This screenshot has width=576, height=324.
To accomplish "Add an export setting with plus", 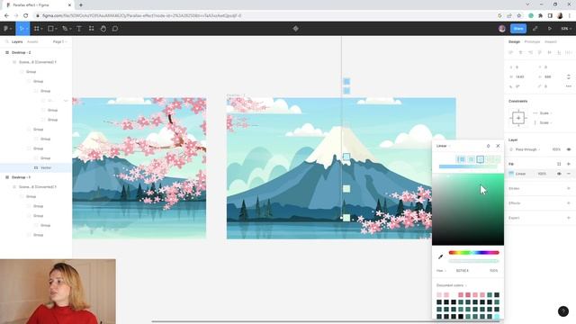I will click(569, 218).
